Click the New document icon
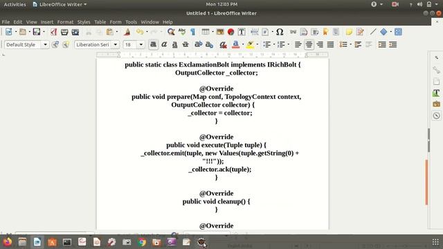The height and width of the screenshot is (249, 443). [x=9, y=32]
